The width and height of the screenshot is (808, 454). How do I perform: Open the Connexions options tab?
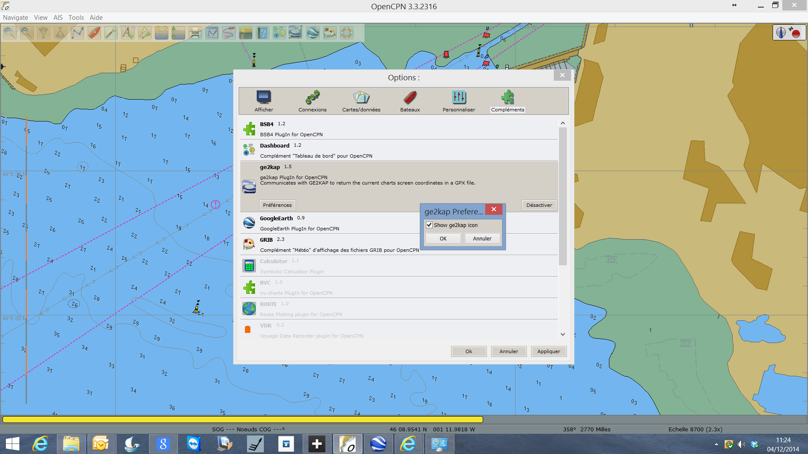(312, 101)
